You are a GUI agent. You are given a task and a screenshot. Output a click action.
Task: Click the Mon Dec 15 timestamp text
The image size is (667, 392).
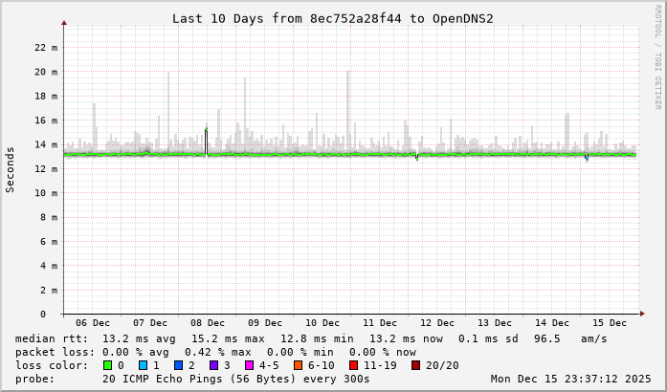tap(570, 379)
